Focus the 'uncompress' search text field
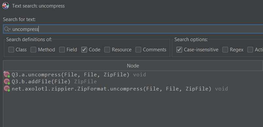The height and width of the screenshot is (127, 263). (133, 29)
